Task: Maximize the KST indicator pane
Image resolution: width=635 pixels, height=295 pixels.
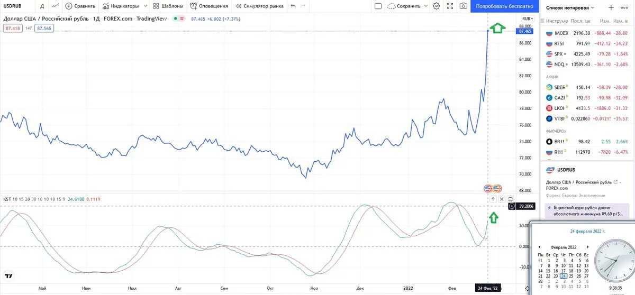Action: (x=511, y=199)
